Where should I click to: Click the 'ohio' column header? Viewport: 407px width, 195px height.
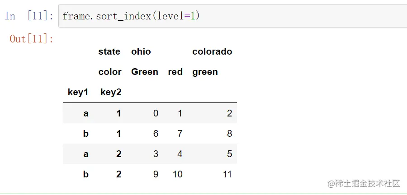click(x=141, y=51)
